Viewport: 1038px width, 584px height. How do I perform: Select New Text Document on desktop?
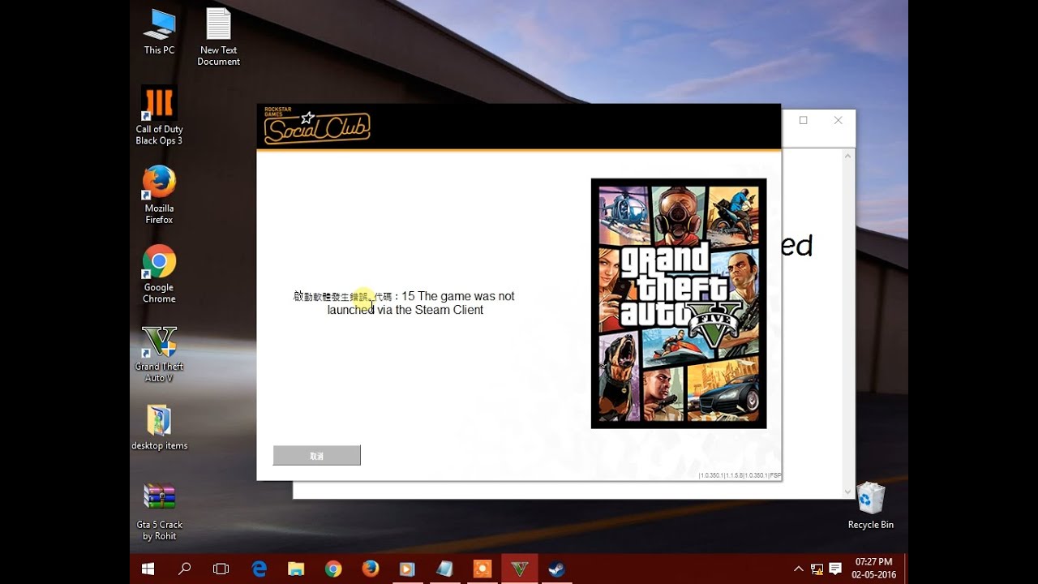(218, 37)
